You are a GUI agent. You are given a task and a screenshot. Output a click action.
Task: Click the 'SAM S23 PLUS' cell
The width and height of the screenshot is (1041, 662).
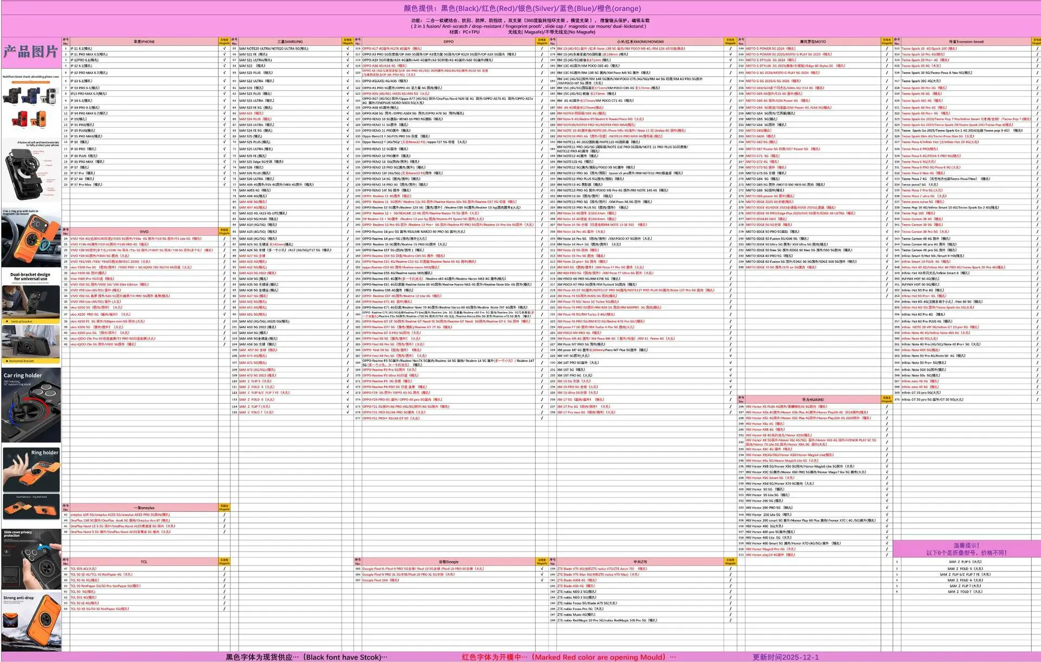point(290,94)
